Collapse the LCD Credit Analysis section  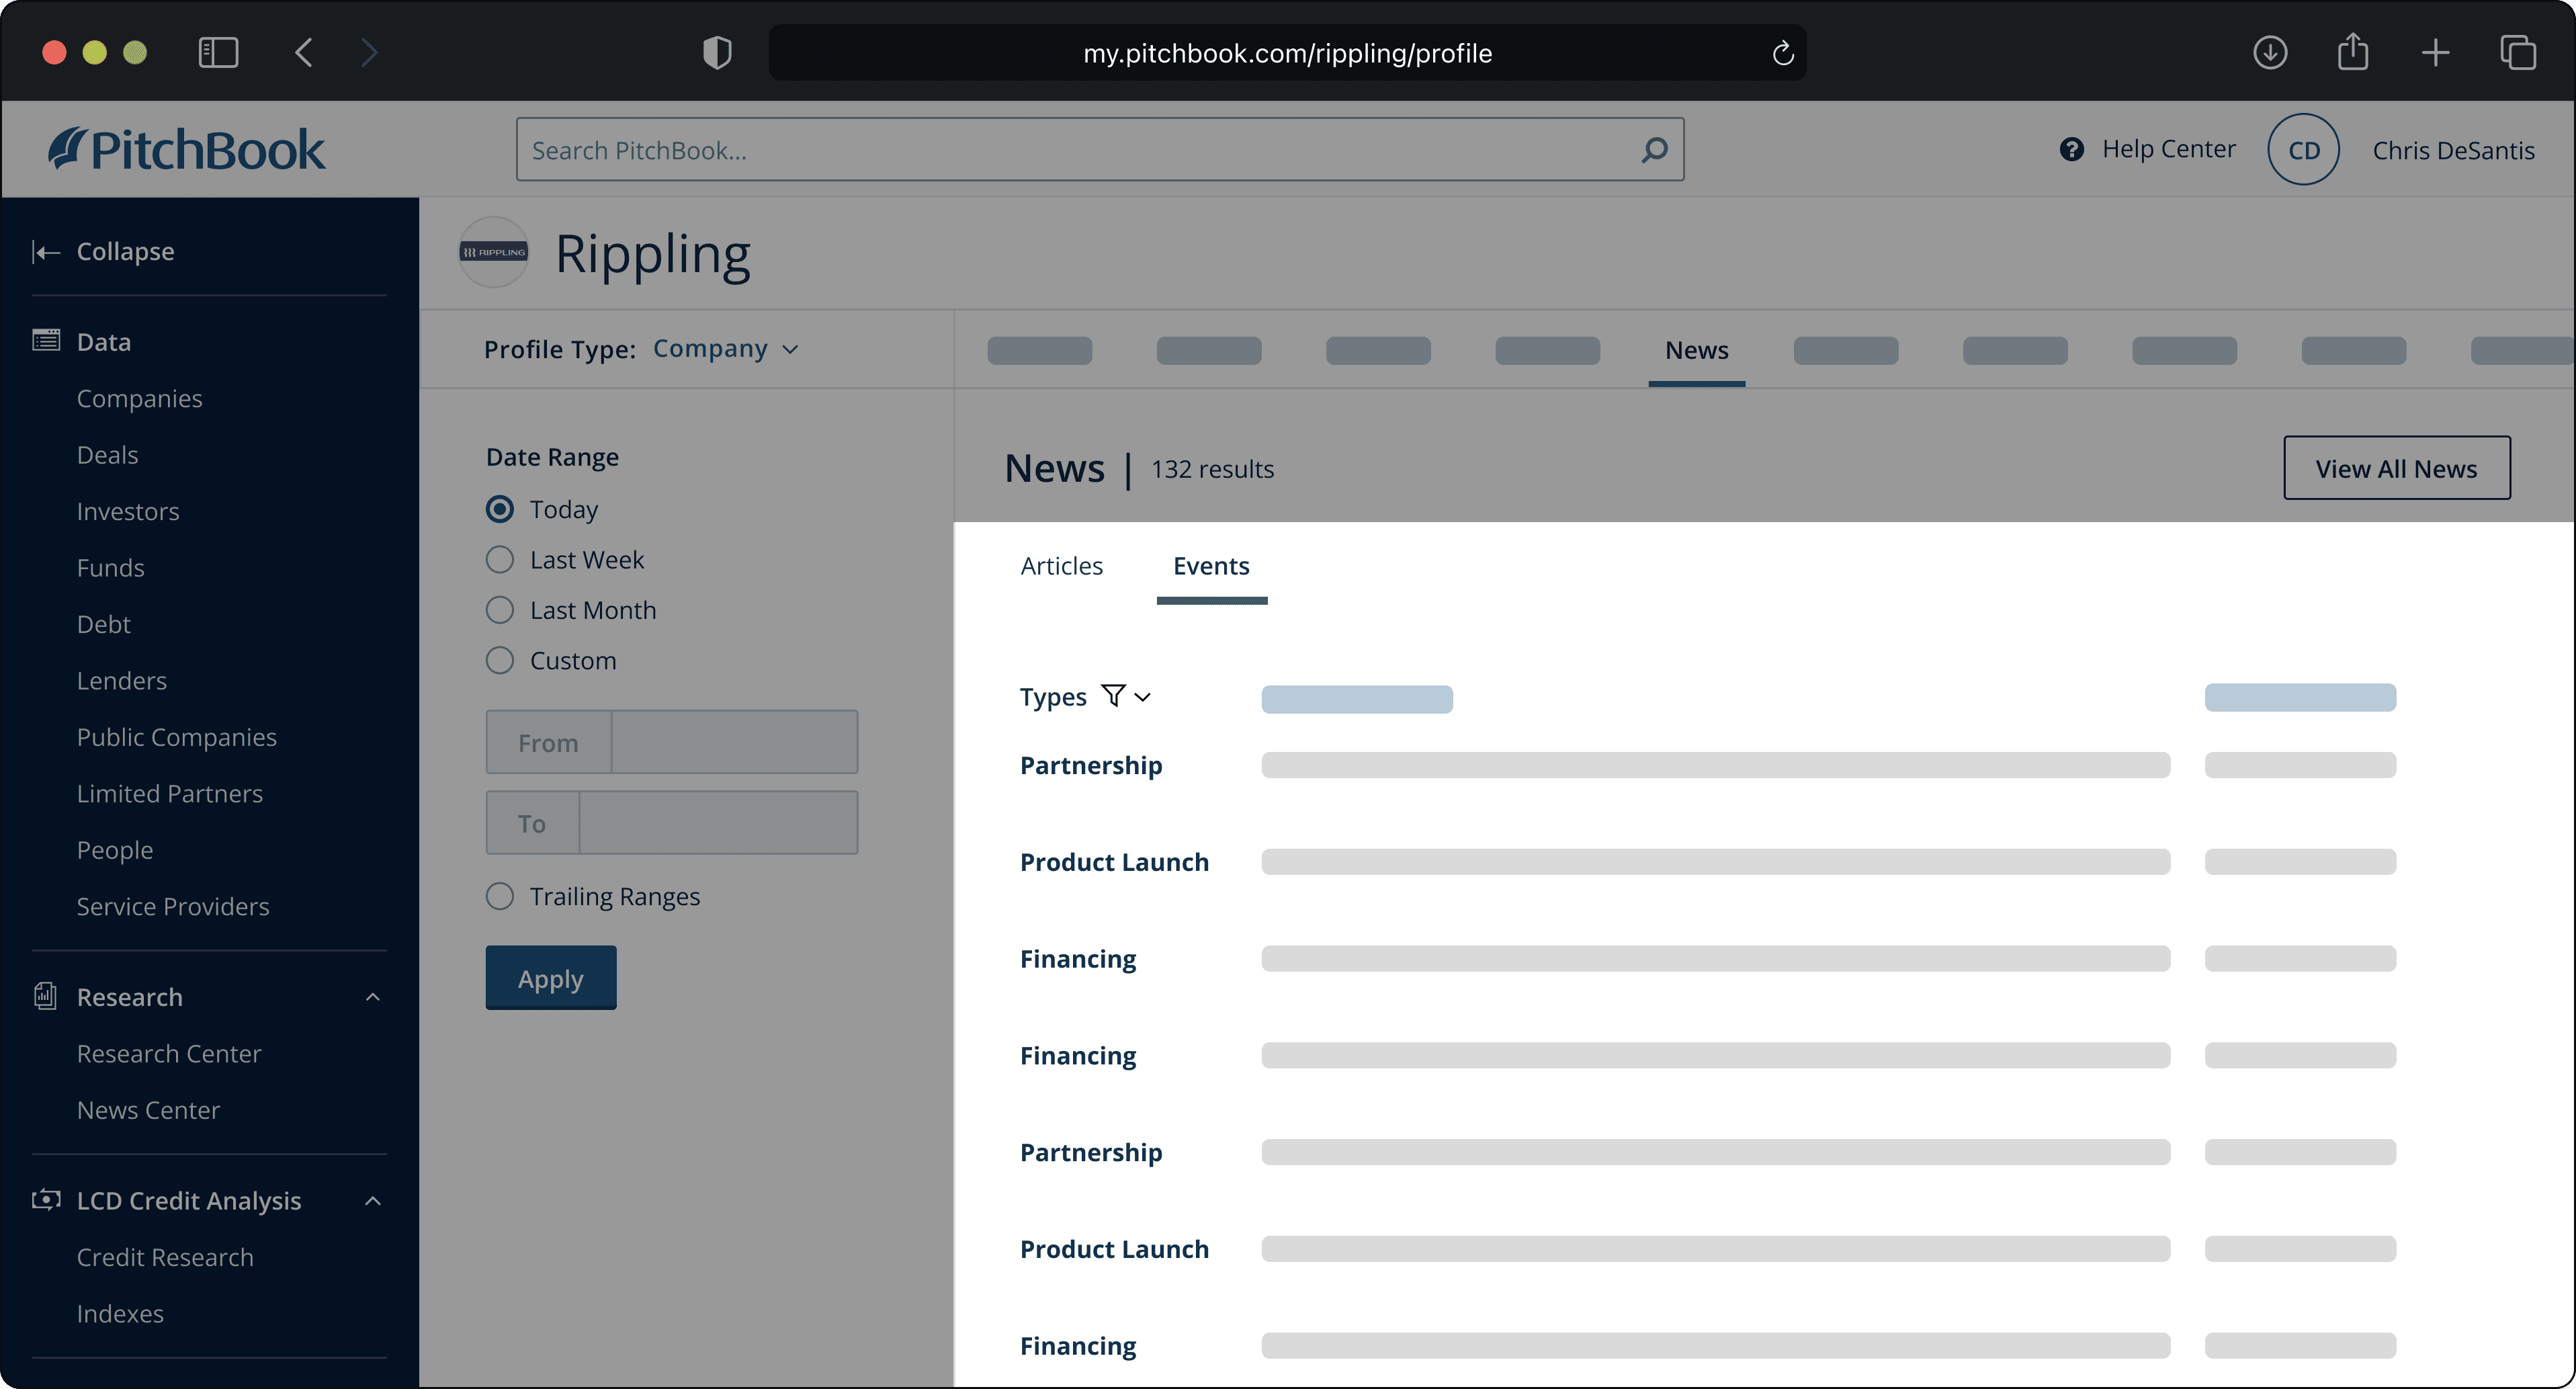(x=373, y=1200)
